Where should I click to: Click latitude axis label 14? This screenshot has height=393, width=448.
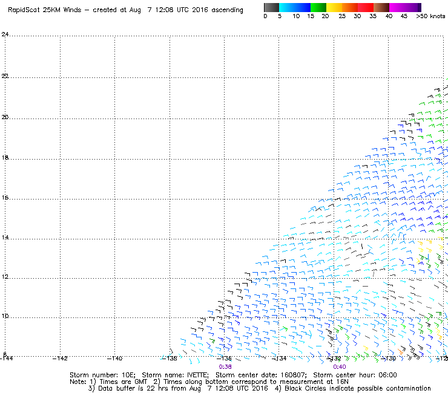click(5, 238)
